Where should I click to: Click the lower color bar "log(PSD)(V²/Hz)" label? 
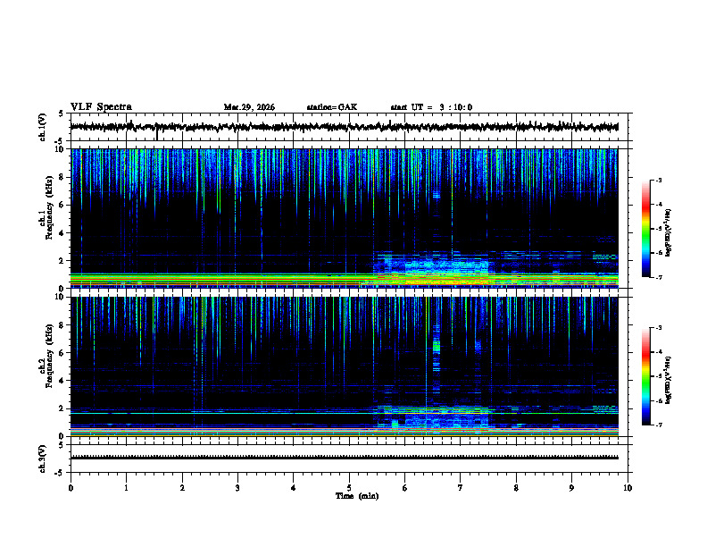coord(668,380)
